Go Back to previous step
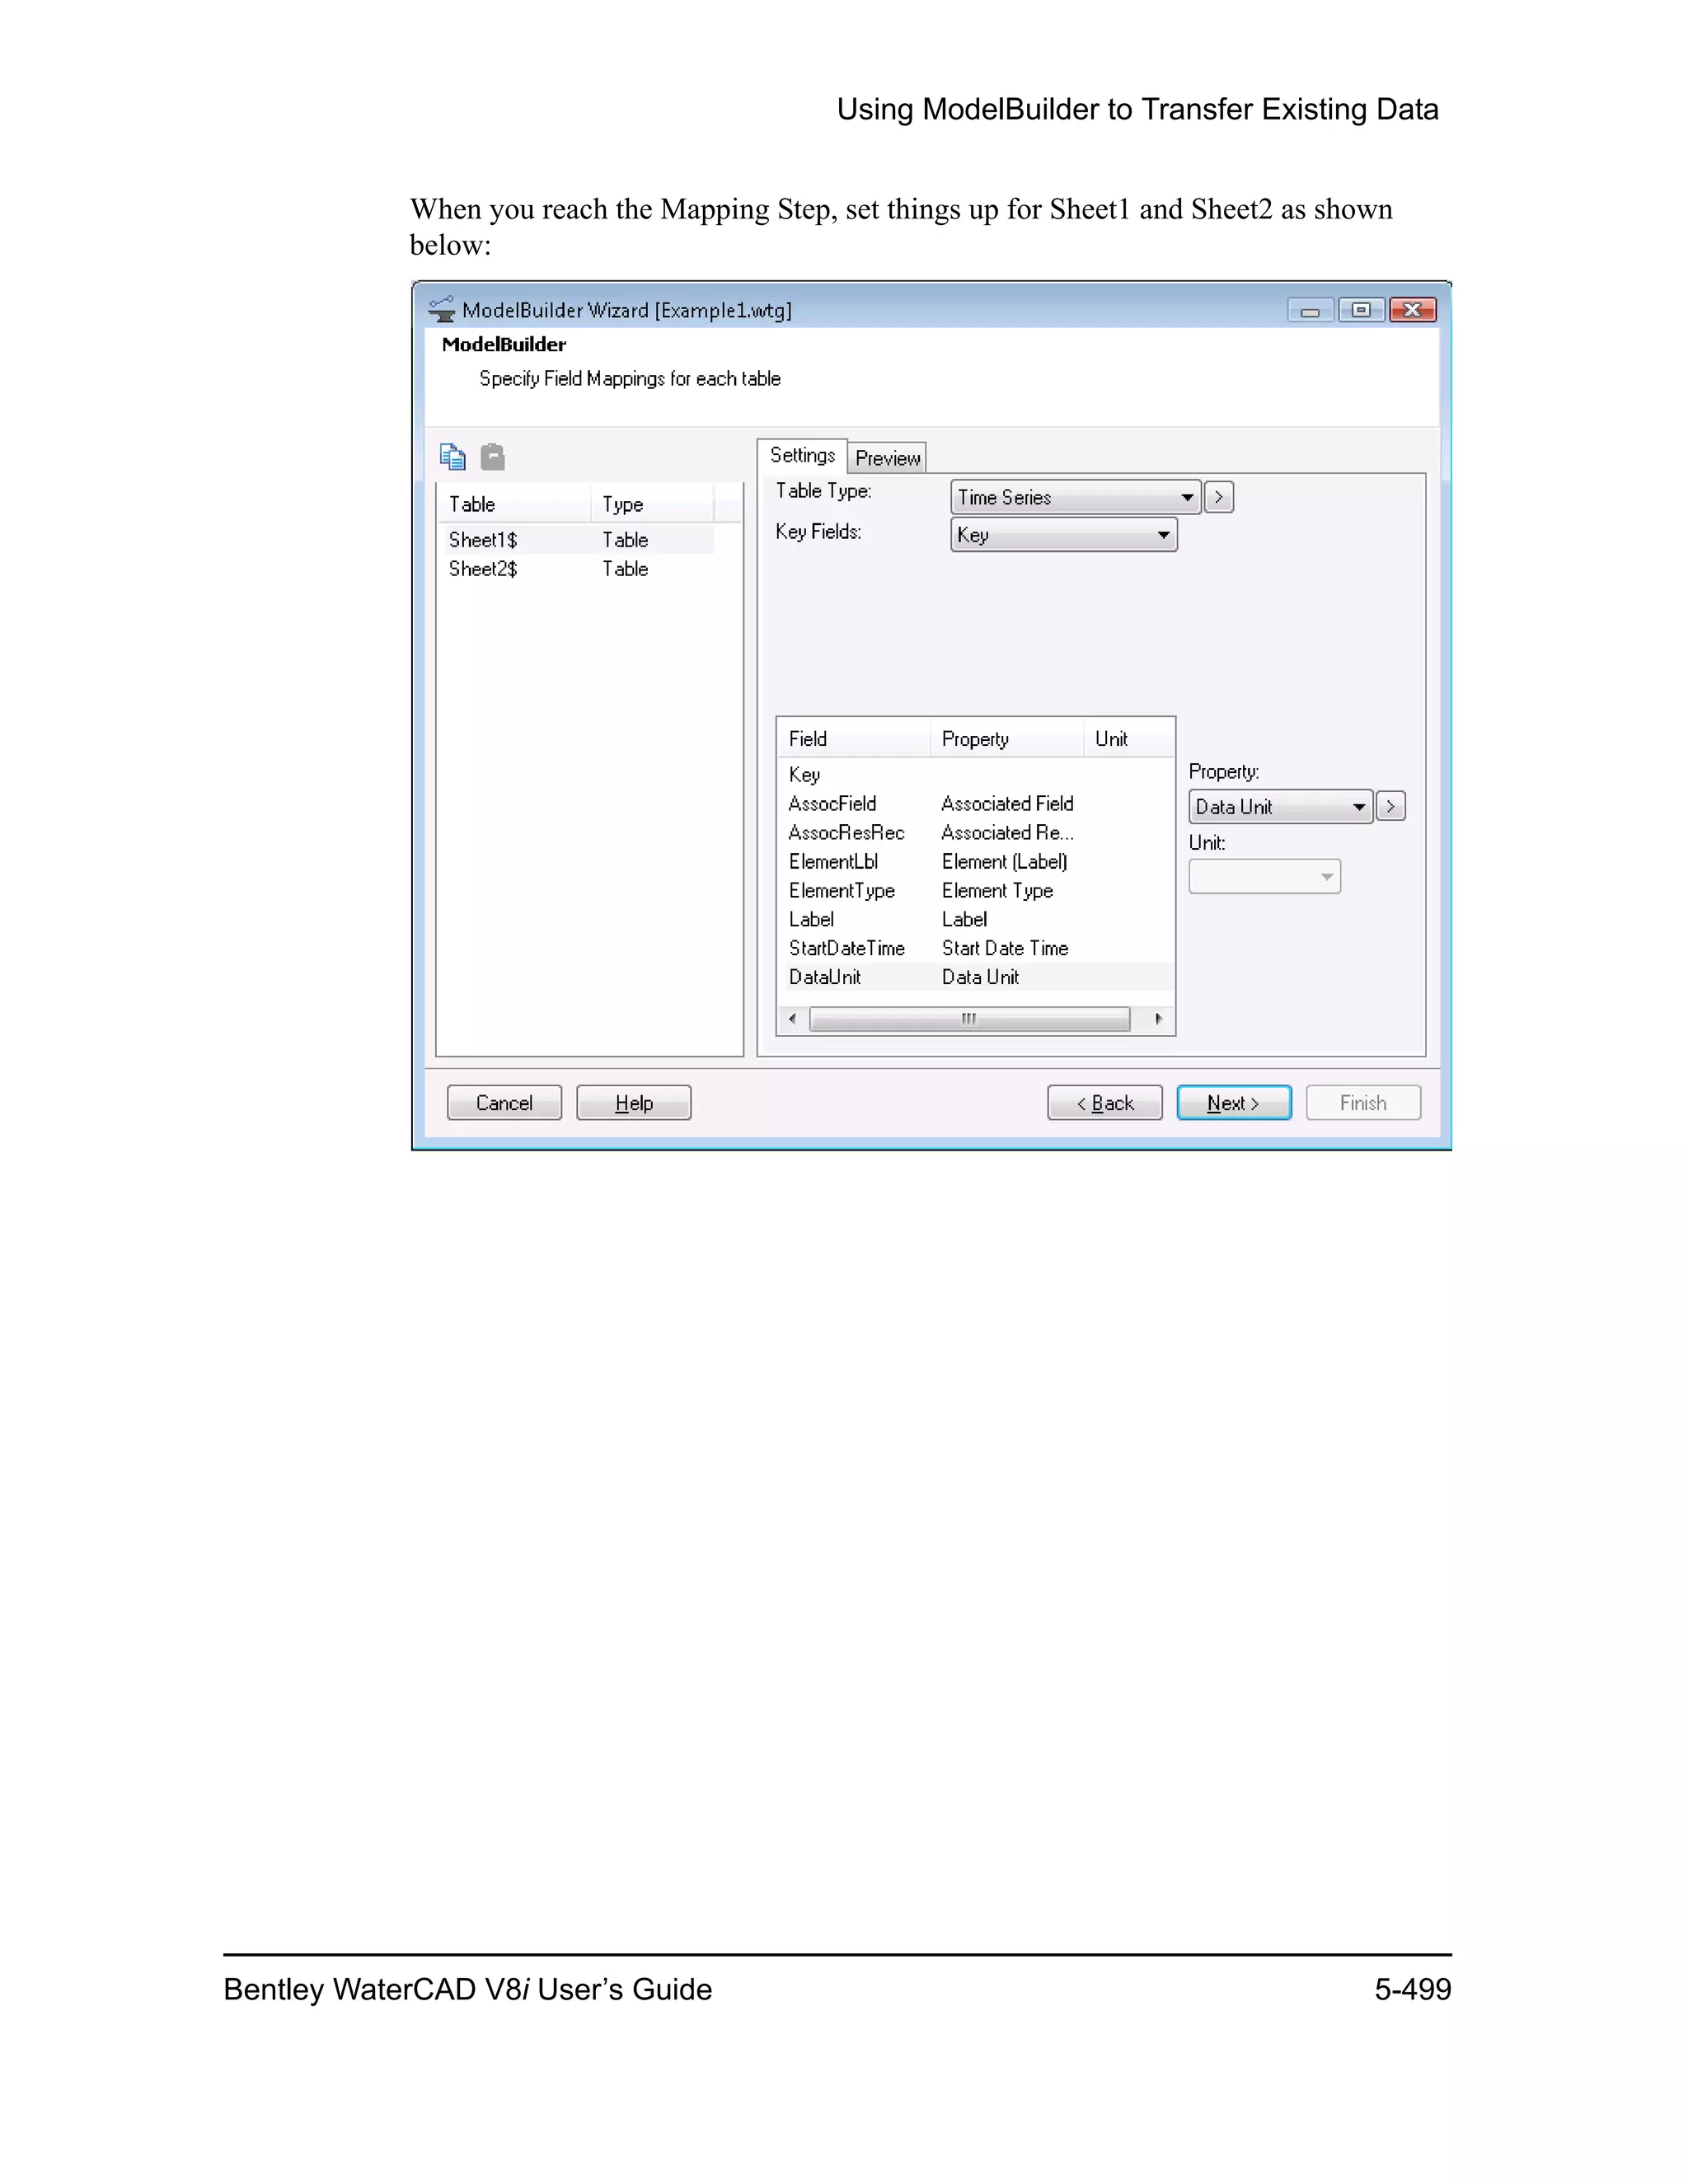The height and width of the screenshot is (2184, 1688). click(1105, 1103)
